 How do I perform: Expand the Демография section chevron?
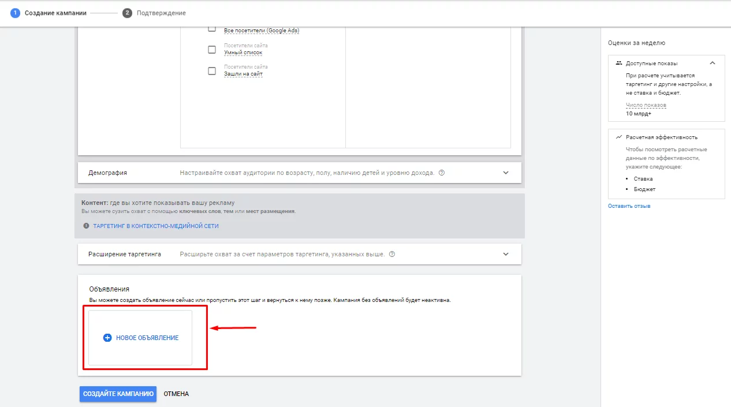click(x=506, y=173)
